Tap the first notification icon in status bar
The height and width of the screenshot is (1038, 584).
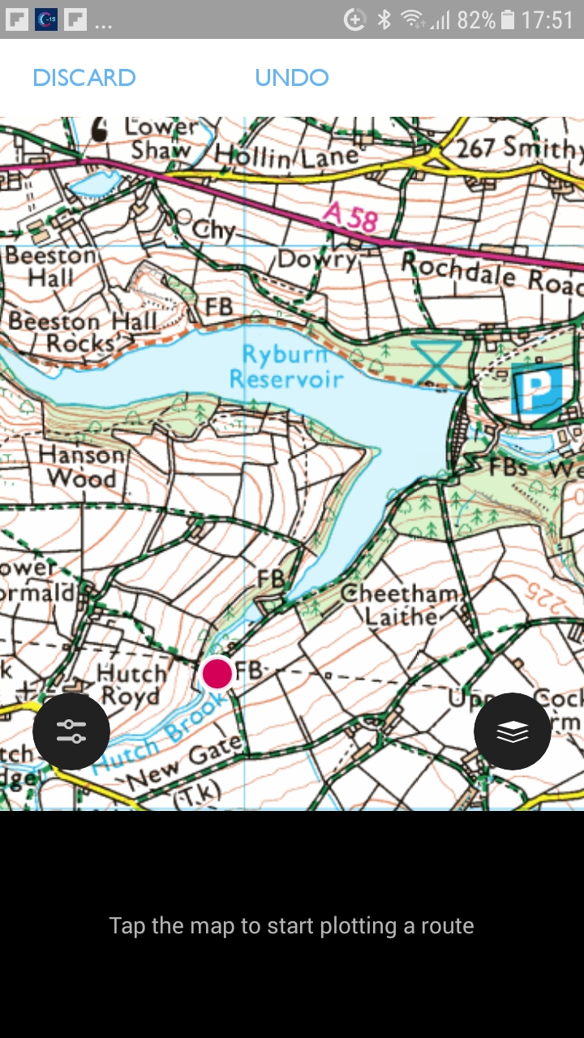tap(18, 19)
